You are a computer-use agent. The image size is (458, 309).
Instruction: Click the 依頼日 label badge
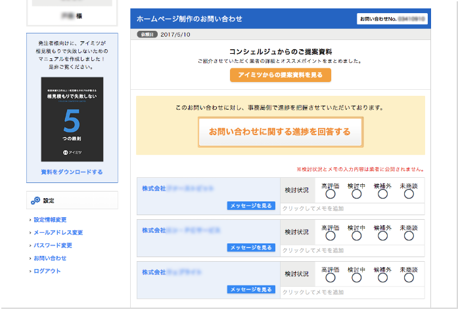click(x=147, y=34)
